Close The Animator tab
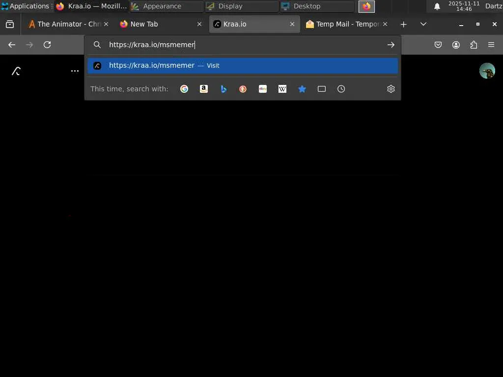 (106, 24)
